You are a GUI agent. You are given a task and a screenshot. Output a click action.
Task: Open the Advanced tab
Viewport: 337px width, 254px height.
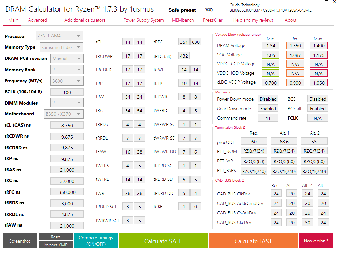[x=38, y=20]
